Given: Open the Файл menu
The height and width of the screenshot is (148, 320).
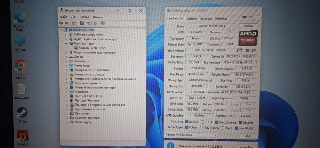Looking at the screenshot, I should pos(64,17).
